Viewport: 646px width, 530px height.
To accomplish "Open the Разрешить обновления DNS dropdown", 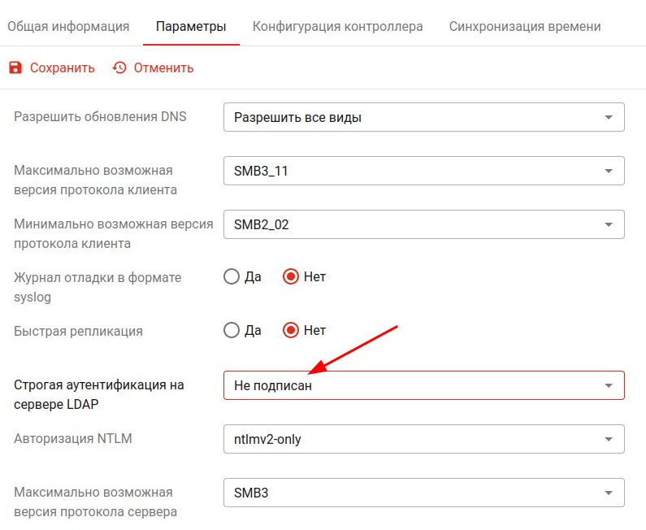I will pyautogui.click(x=423, y=118).
